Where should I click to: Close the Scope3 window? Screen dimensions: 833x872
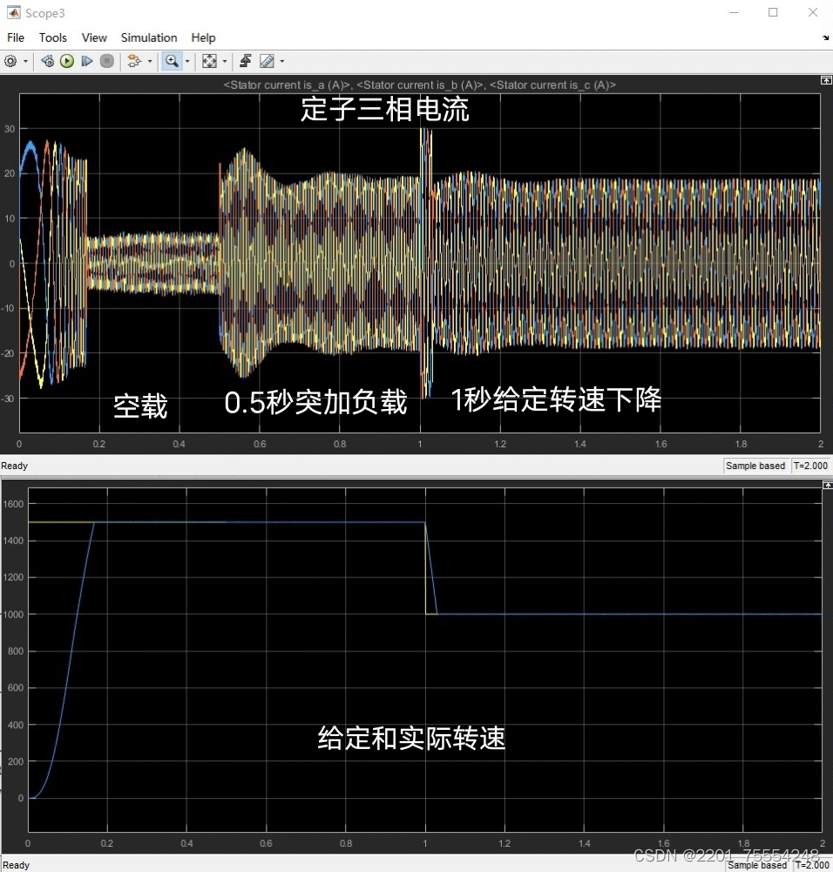pyautogui.click(x=812, y=13)
